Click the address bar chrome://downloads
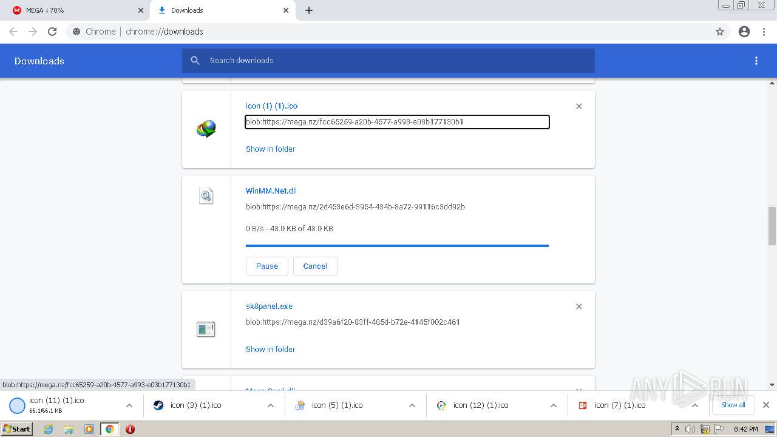 click(x=388, y=32)
